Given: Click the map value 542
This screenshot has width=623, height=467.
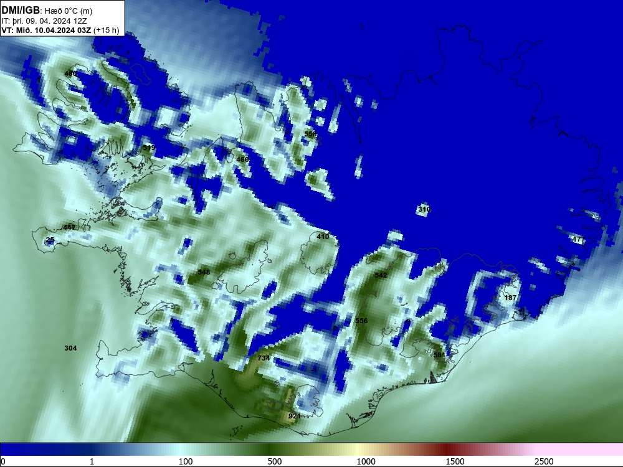Looking at the screenshot, I should pos(381,275).
